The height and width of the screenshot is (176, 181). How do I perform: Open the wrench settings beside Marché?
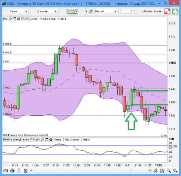[91, 11]
